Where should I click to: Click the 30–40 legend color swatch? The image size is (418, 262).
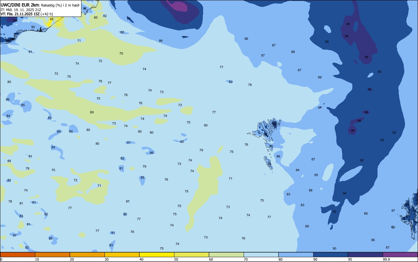coord(122,254)
